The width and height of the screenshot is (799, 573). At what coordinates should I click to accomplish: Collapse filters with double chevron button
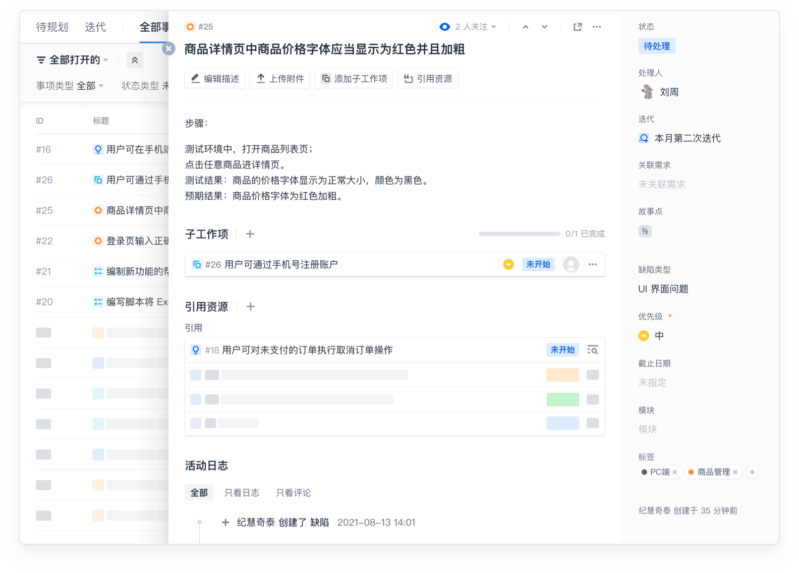(x=135, y=60)
